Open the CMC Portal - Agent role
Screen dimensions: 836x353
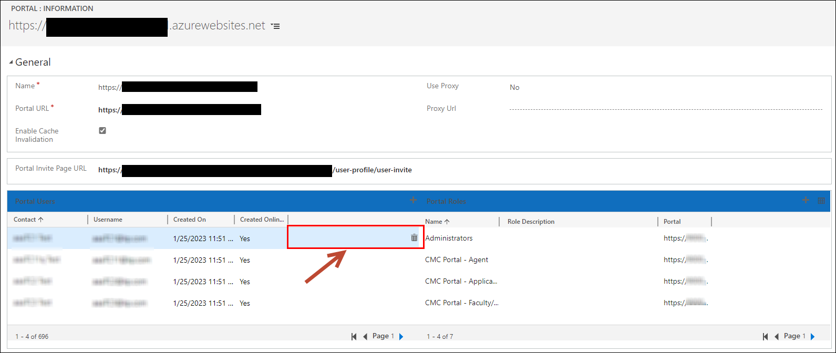[457, 260]
